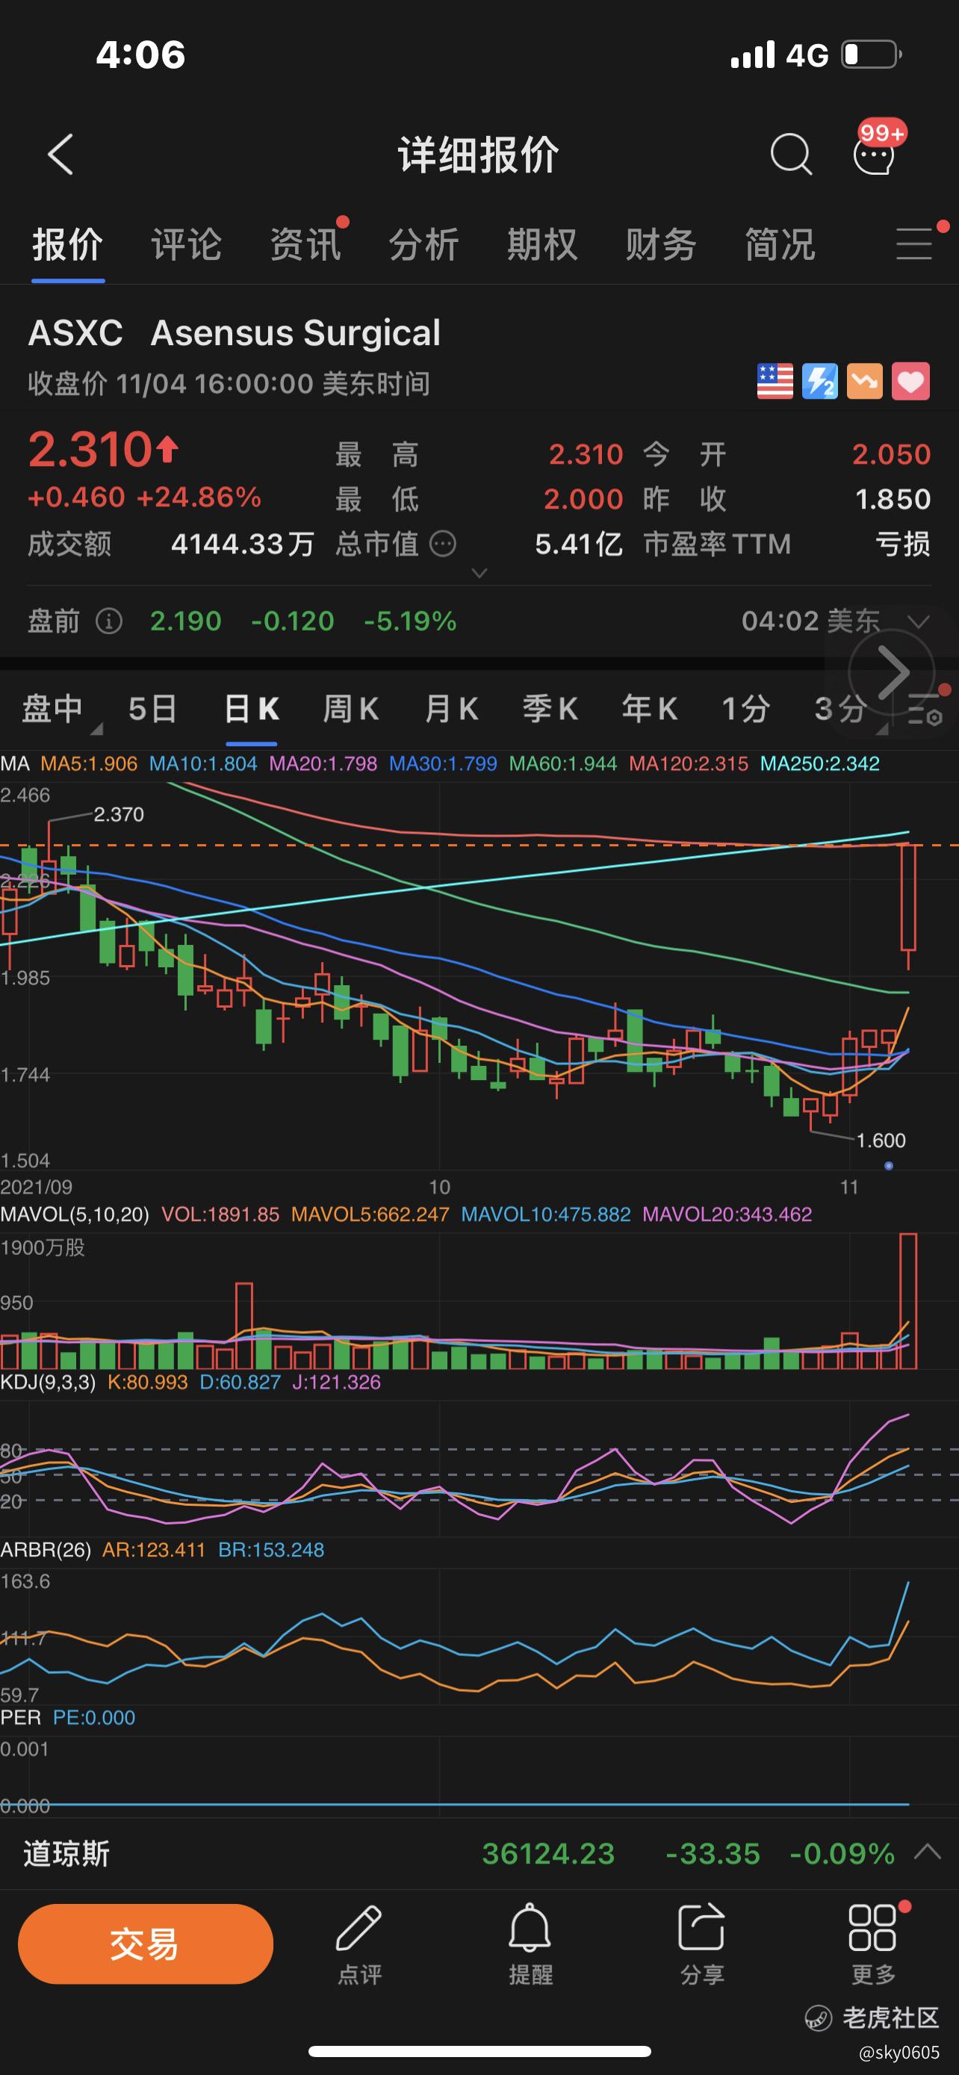Tap the round right-arrow floating button
This screenshot has width=959, height=2075.
coord(891,671)
